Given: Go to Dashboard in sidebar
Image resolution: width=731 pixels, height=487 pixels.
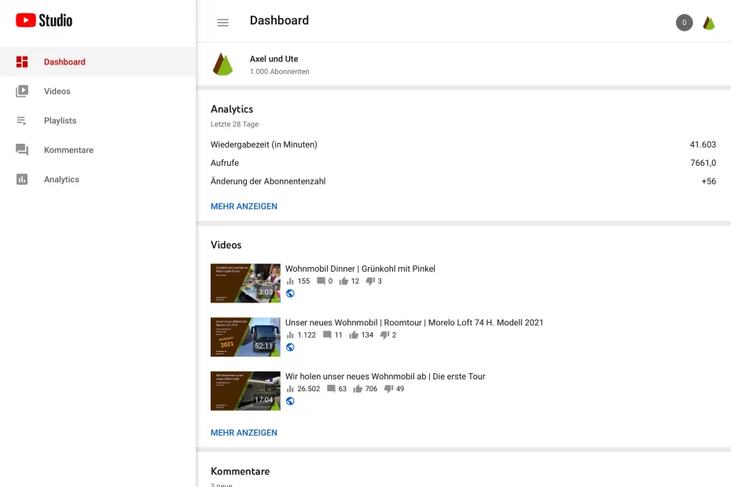Looking at the screenshot, I should tap(64, 62).
